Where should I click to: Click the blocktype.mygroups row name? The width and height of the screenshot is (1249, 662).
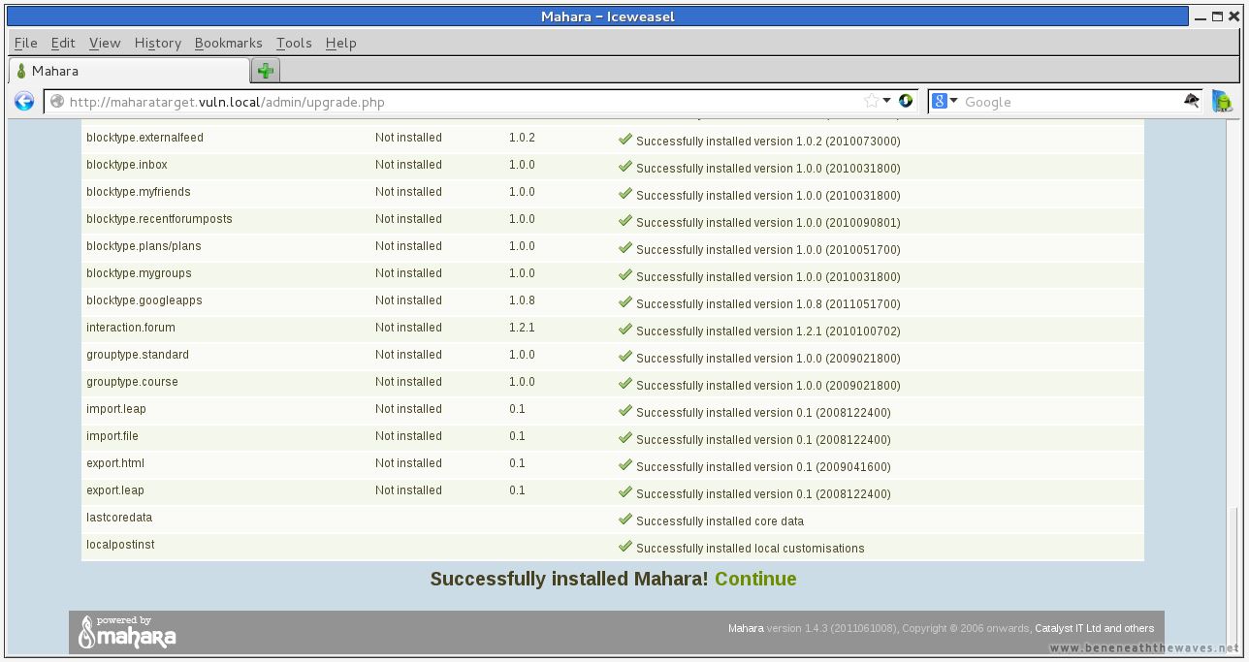coord(139,273)
